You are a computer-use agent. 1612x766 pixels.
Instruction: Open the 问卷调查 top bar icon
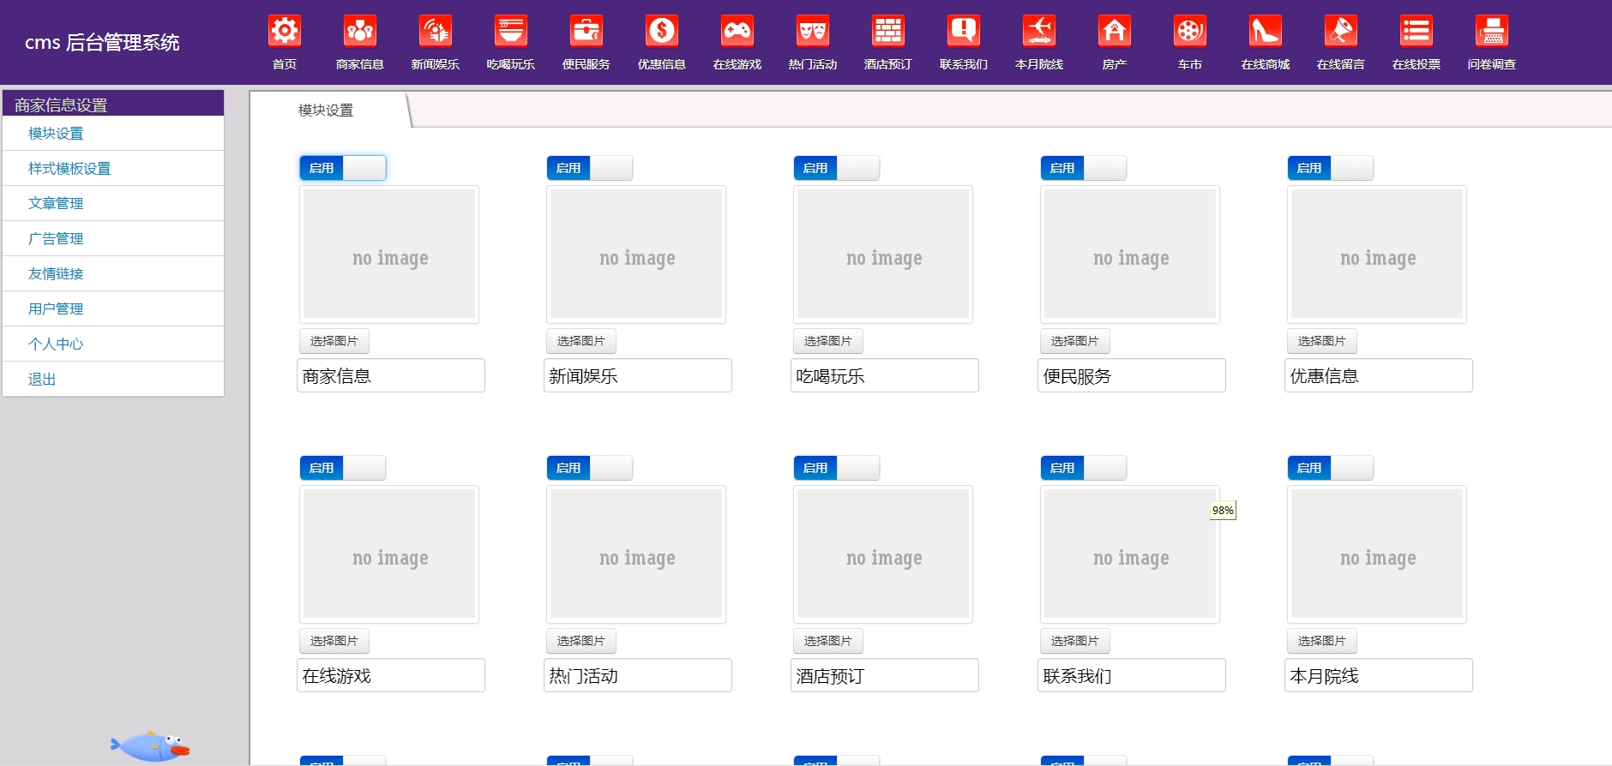tap(1492, 31)
